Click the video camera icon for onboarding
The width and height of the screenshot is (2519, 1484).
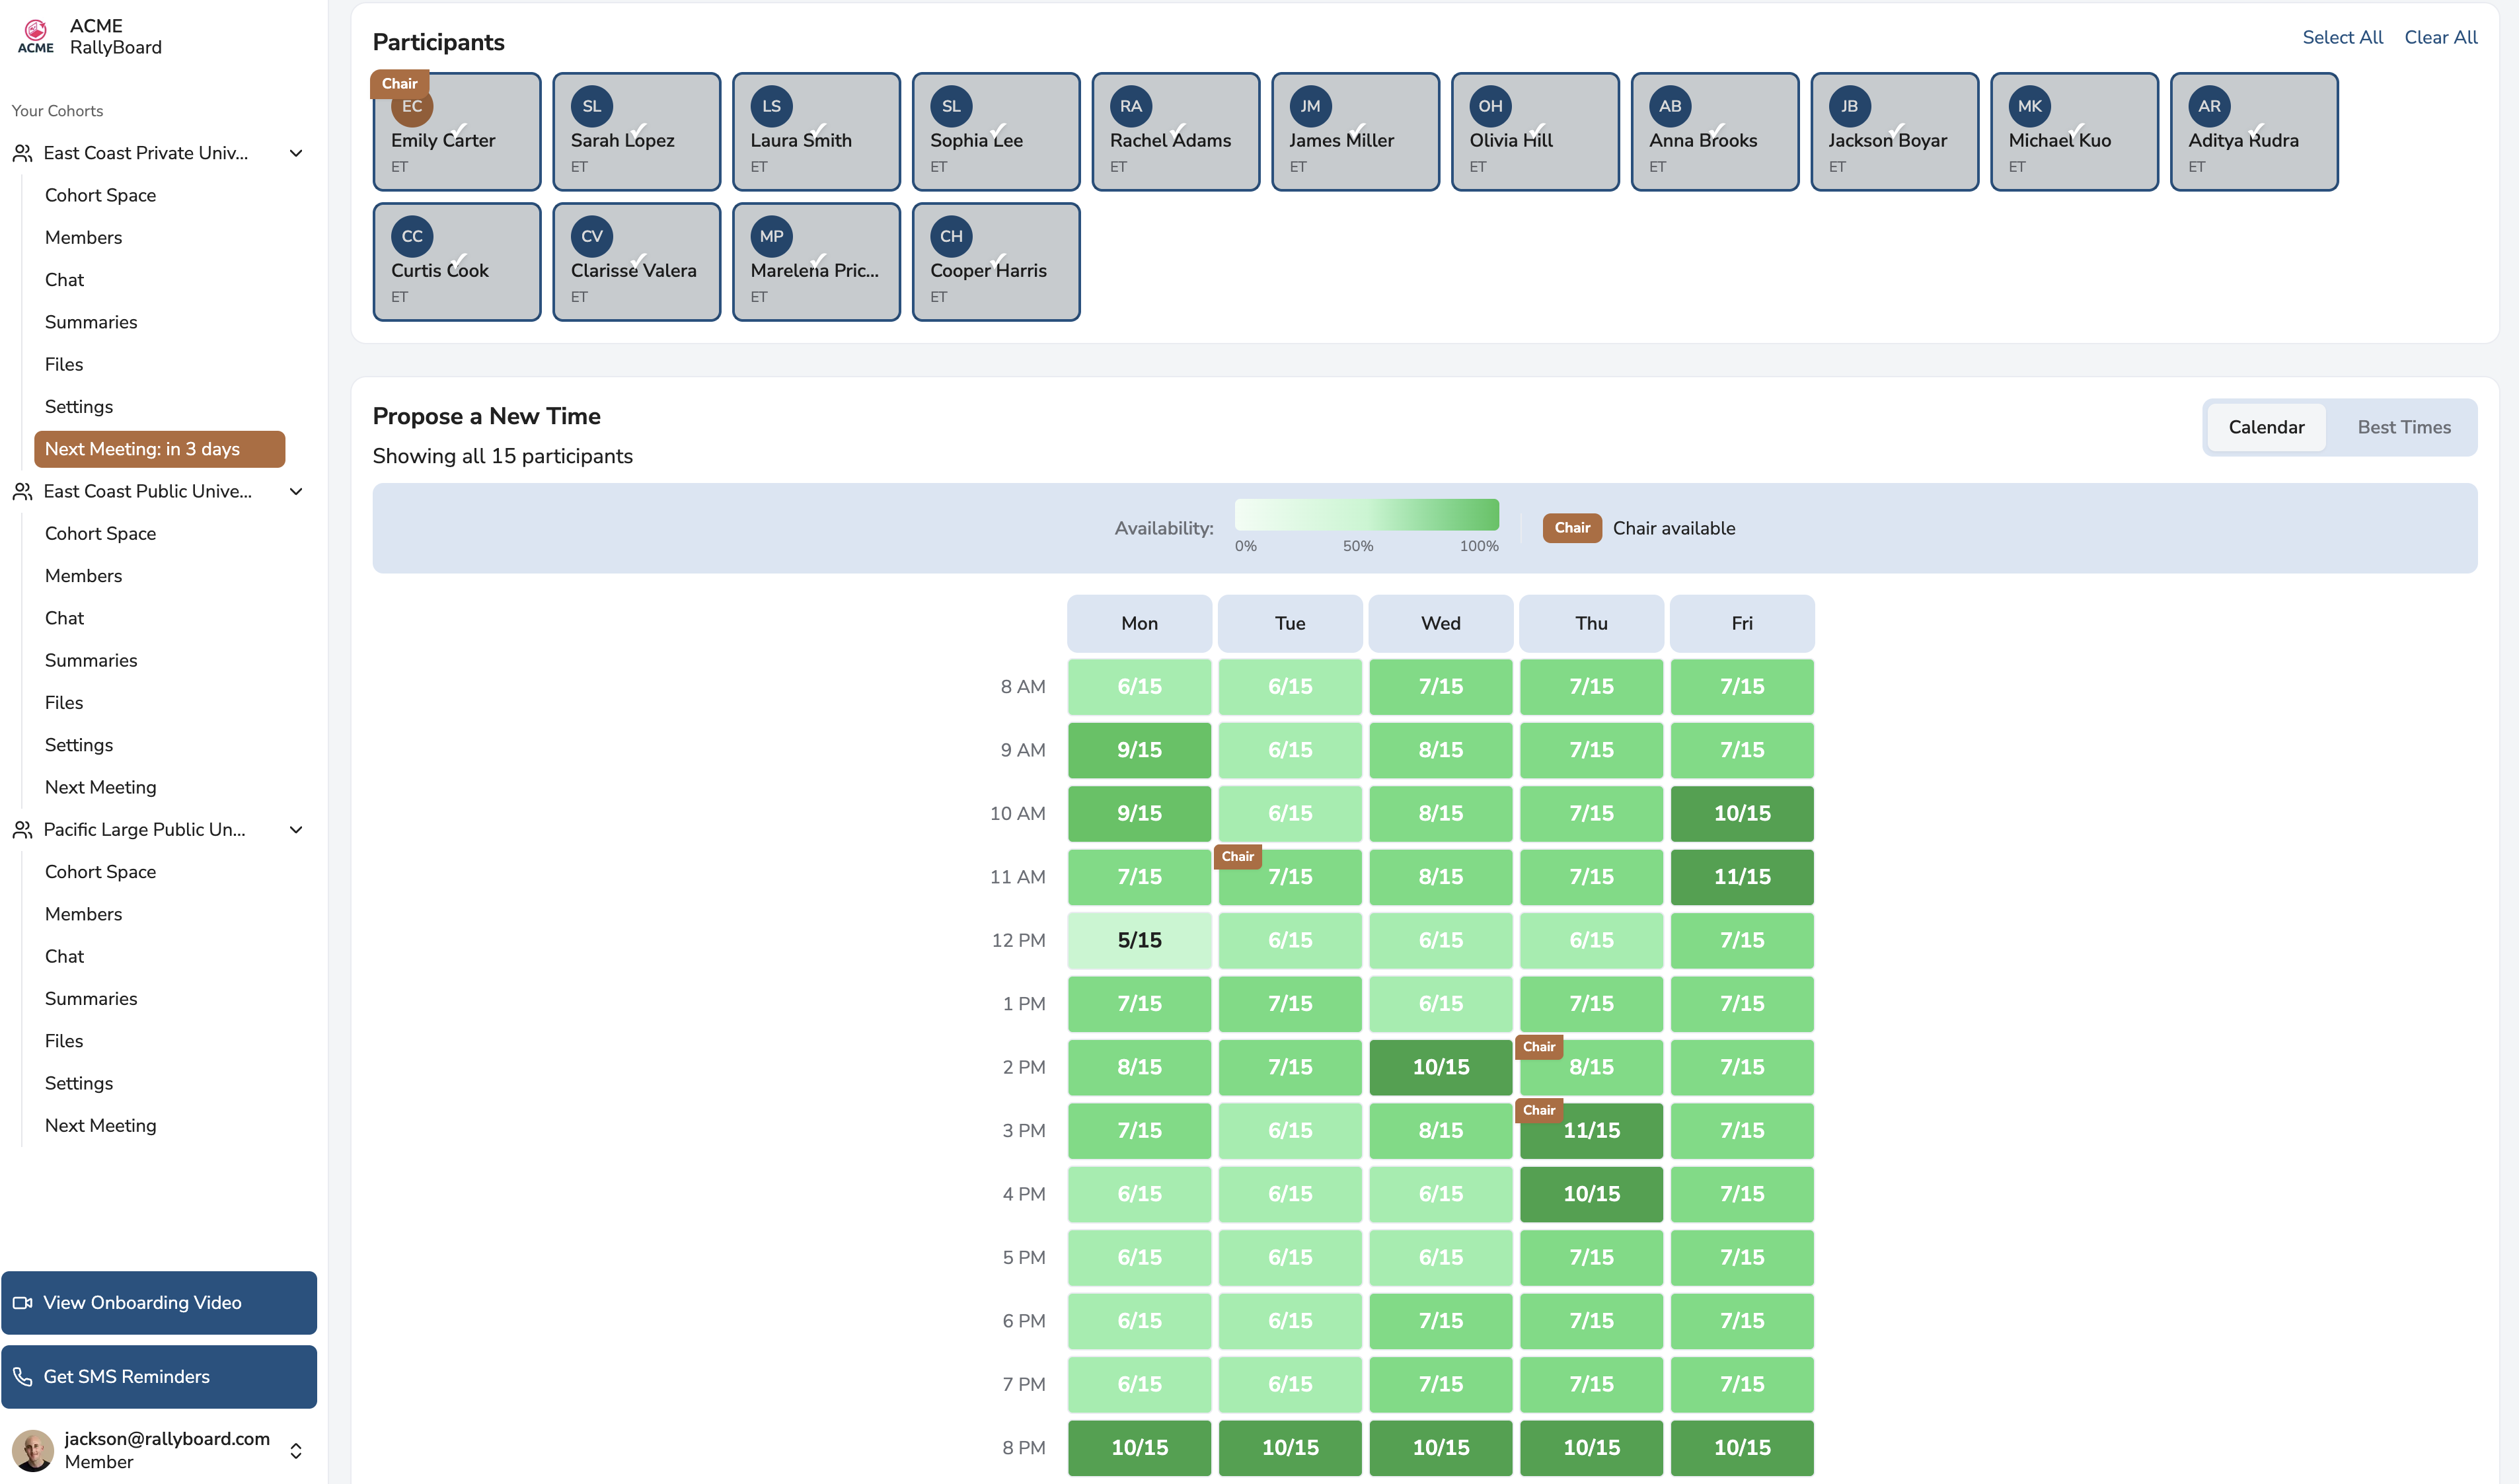(22, 1302)
